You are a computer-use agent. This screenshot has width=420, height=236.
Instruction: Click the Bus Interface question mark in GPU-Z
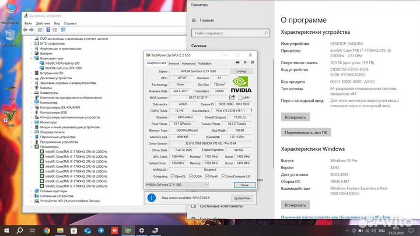coord(251,111)
